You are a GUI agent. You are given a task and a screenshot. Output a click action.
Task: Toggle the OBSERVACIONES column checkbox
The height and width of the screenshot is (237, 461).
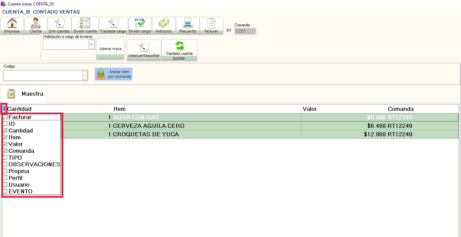pos(5,164)
